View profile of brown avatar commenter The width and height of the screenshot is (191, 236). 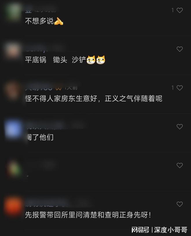click(13, 90)
